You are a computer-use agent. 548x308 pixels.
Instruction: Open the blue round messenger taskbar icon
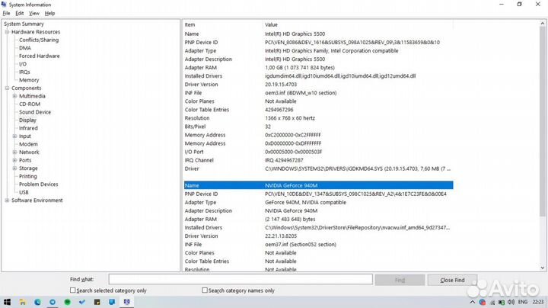coord(53,302)
